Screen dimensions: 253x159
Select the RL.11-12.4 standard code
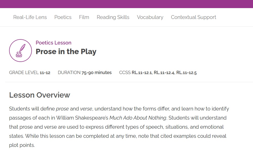[164, 73]
